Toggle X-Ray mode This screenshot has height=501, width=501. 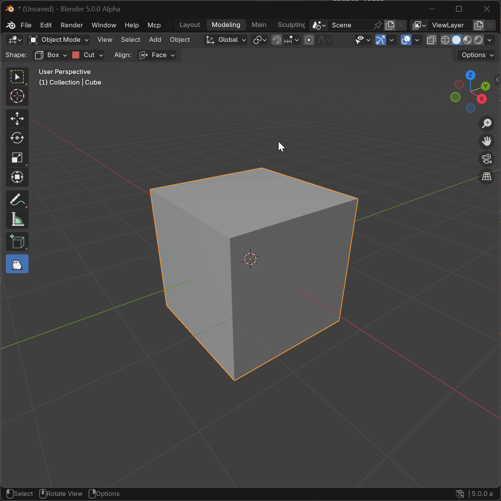pos(431,40)
